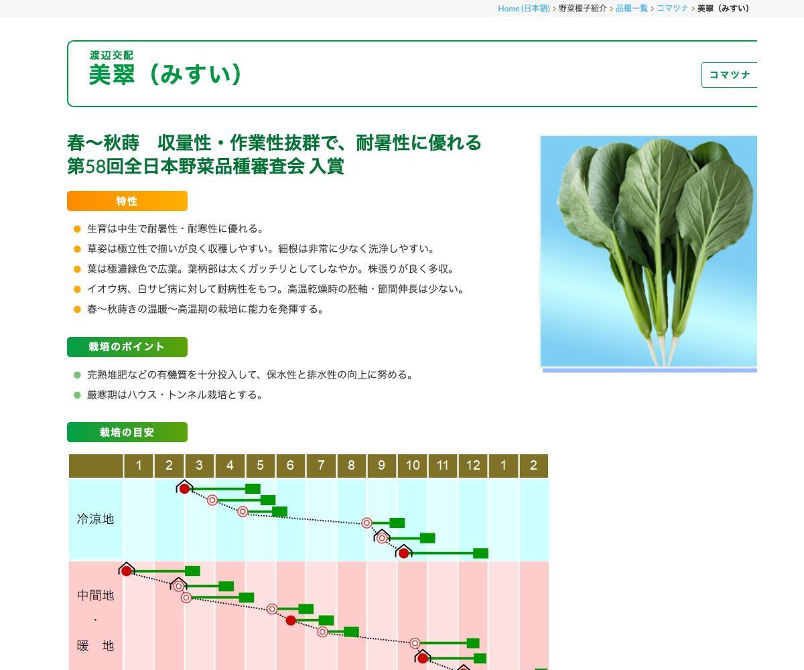Click the green bullet beside the 完熟堆肥 cultivation point

tap(76, 375)
